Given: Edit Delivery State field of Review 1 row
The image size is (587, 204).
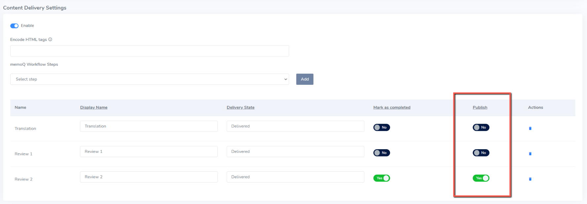Looking at the screenshot, I should point(295,152).
